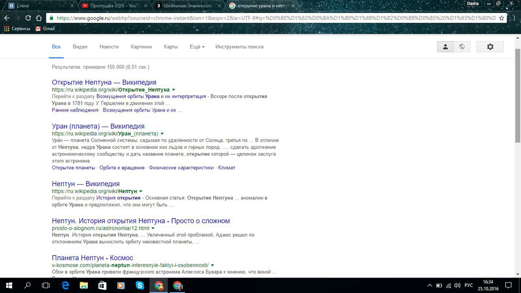521x293 pixels.
Task: Select the Видео search filter
Action: click(80, 47)
